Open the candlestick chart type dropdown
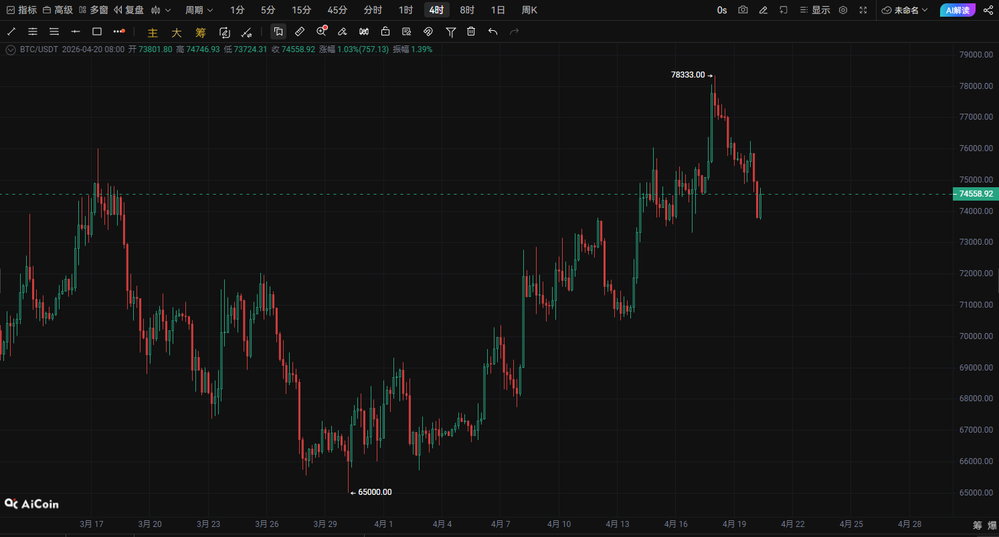Viewport: 999px width, 537px height. [161, 10]
